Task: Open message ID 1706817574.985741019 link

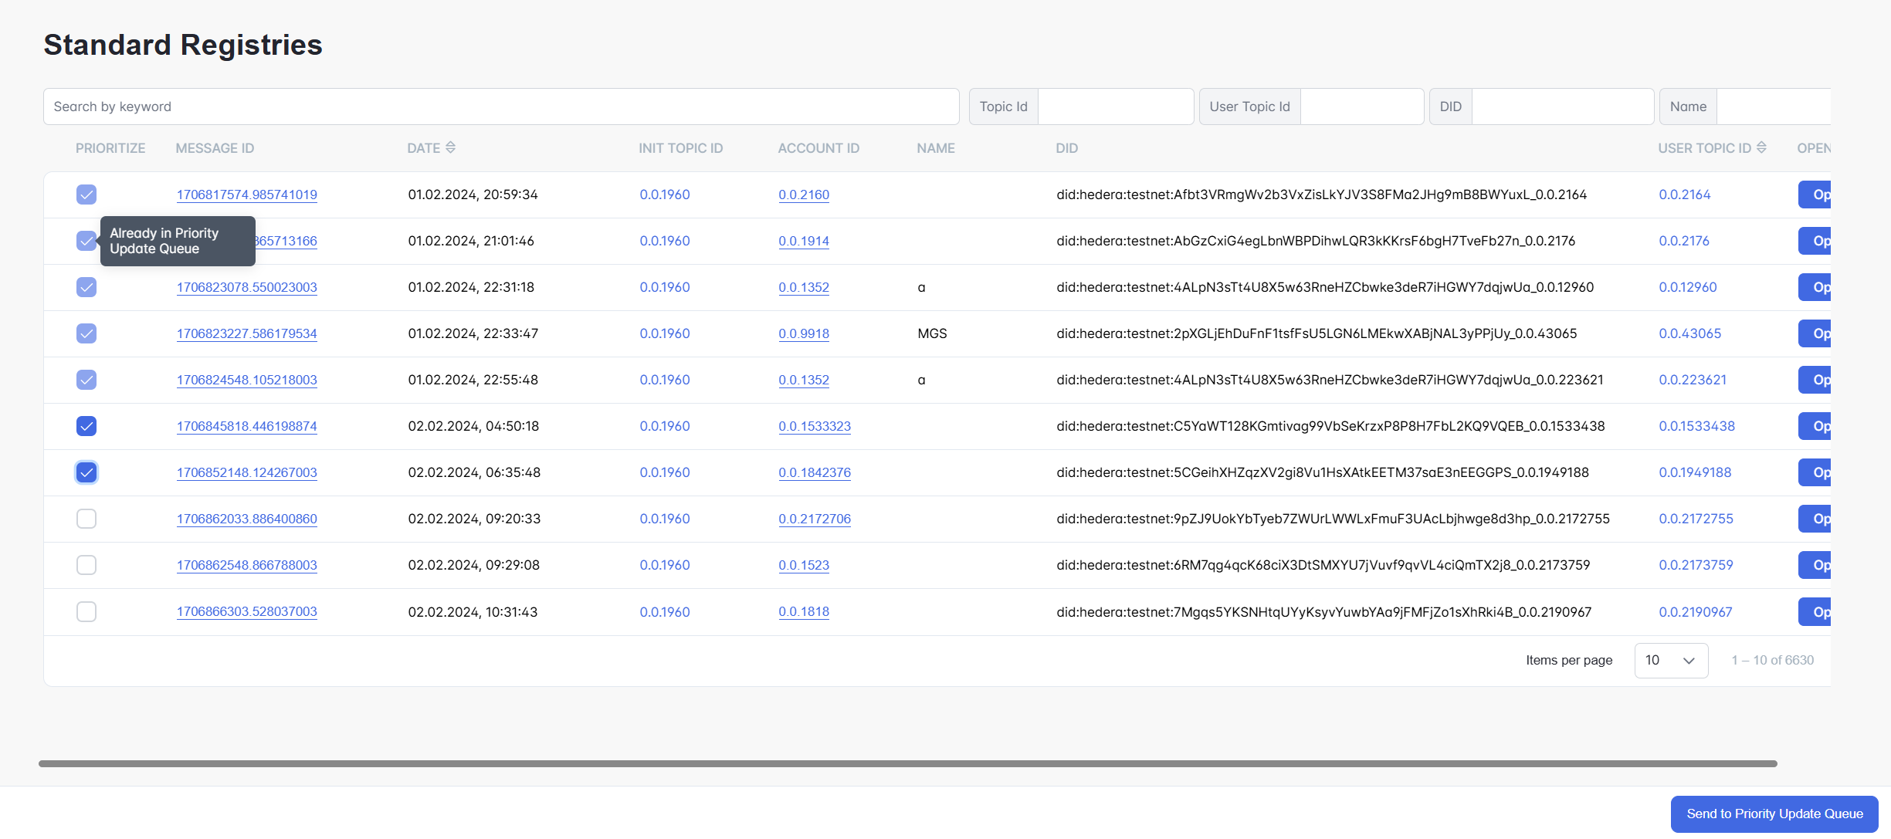Action: (246, 195)
